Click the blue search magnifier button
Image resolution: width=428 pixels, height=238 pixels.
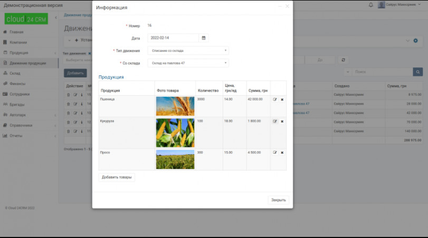(x=417, y=72)
